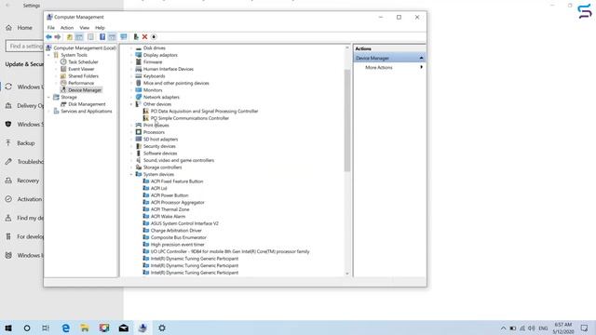Select Services and Applications node
The width and height of the screenshot is (596, 335).
point(87,112)
